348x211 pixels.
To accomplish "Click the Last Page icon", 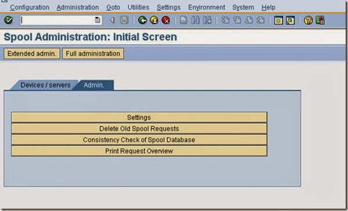I will [260, 20].
